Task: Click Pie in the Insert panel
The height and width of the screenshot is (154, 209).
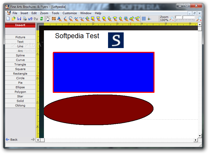Action: tap(20, 82)
